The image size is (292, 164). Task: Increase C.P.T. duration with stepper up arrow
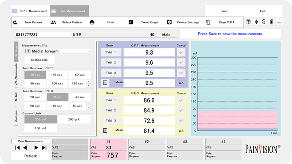click(89, 82)
